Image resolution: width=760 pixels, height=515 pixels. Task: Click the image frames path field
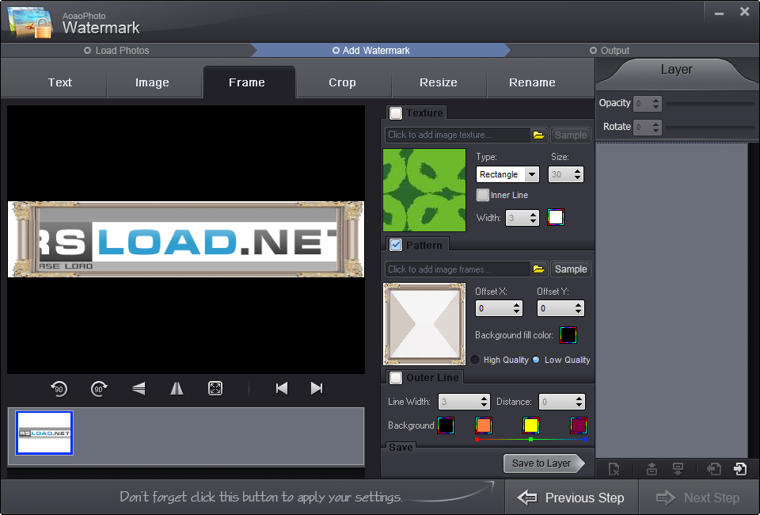coord(458,269)
